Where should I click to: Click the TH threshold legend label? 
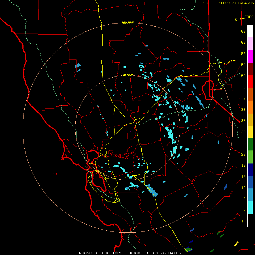click(243, 221)
